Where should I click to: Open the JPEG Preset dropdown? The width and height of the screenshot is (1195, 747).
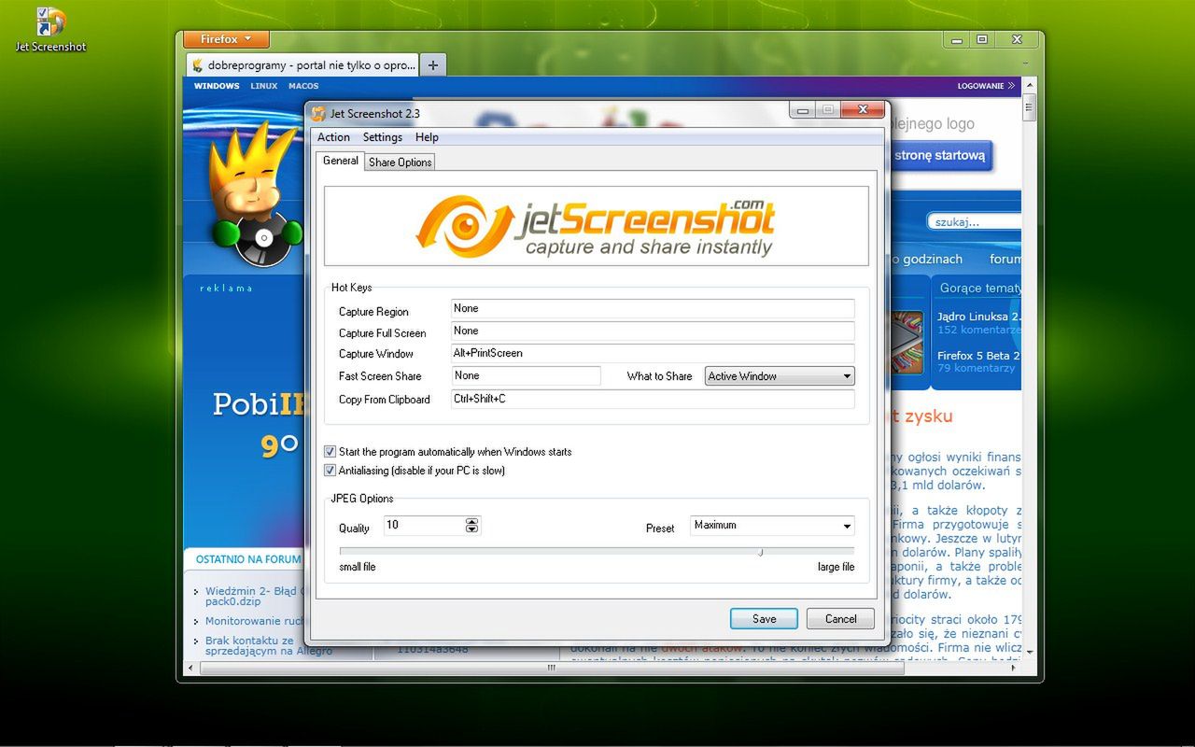click(x=772, y=526)
